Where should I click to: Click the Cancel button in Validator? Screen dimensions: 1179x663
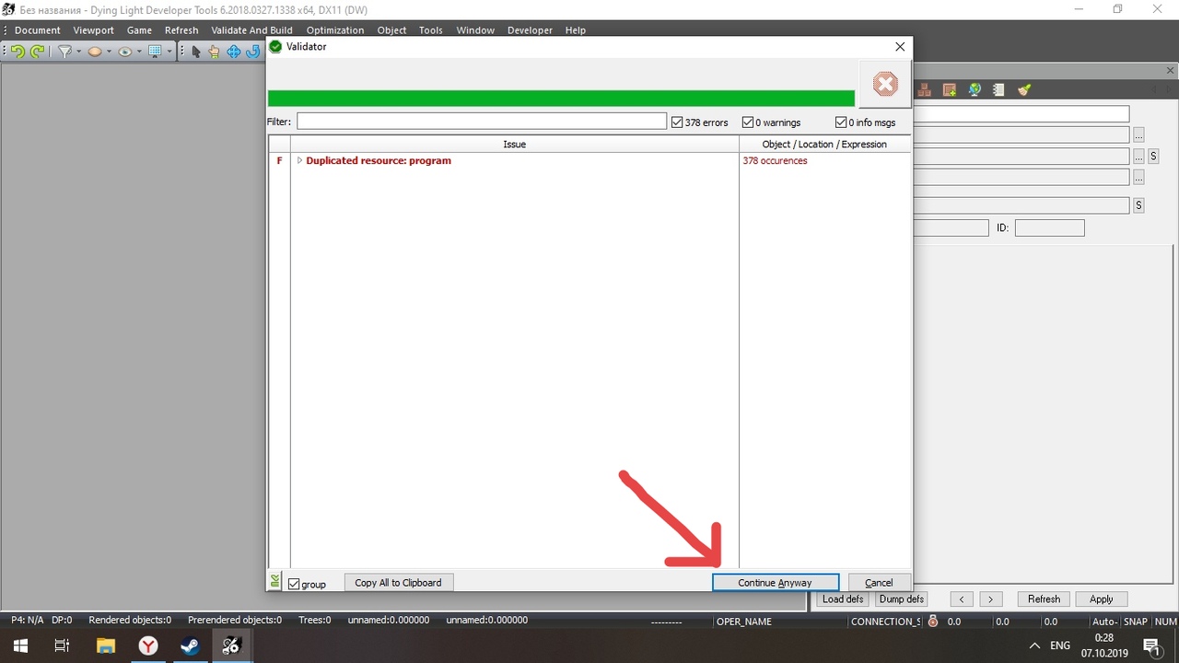pos(879,583)
